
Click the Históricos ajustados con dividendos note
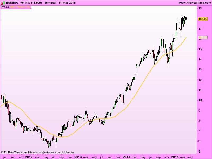tap(51, 153)
